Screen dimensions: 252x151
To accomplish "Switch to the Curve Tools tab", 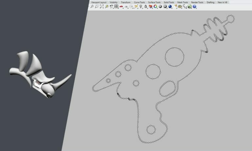I will [x=139, y=2].
